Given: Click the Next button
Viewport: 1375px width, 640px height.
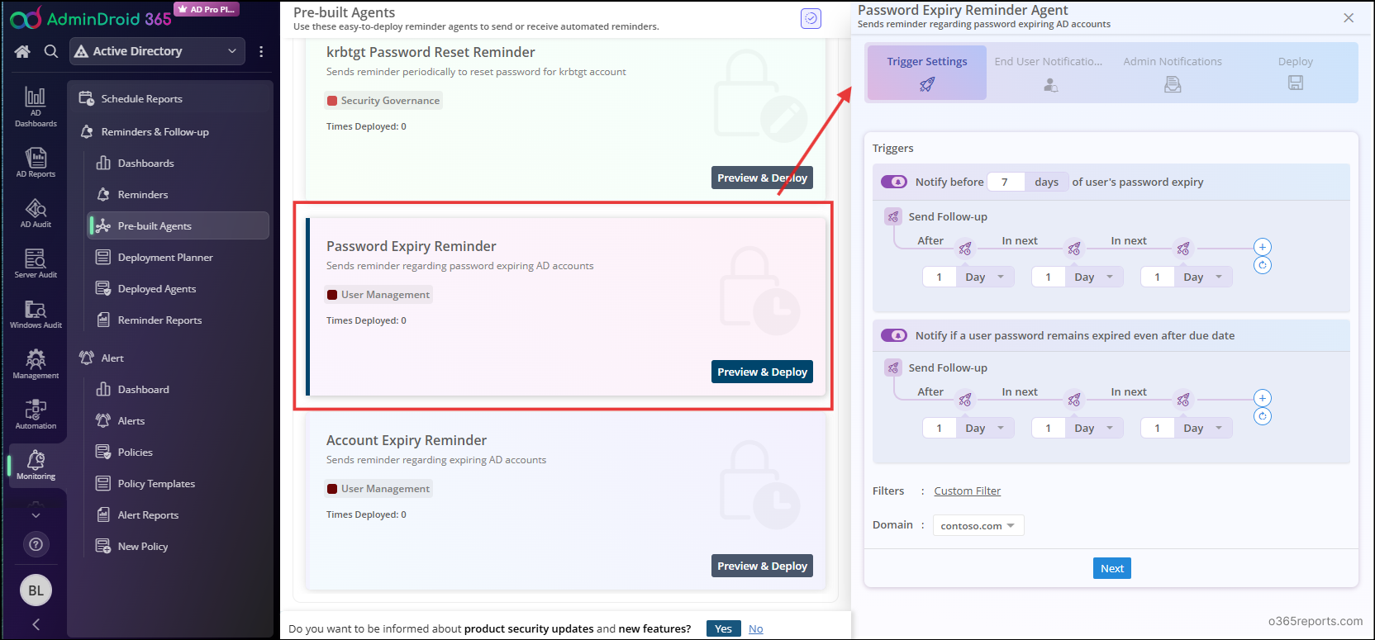Looking at the screenshot, I should [x=1111, y=568].
